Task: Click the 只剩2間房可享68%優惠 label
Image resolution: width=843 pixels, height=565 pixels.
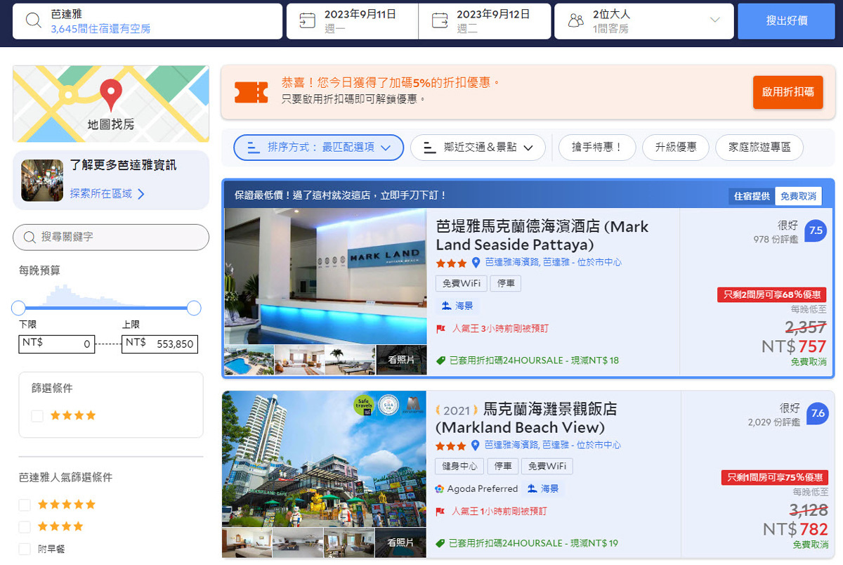Action: point(771,295)
